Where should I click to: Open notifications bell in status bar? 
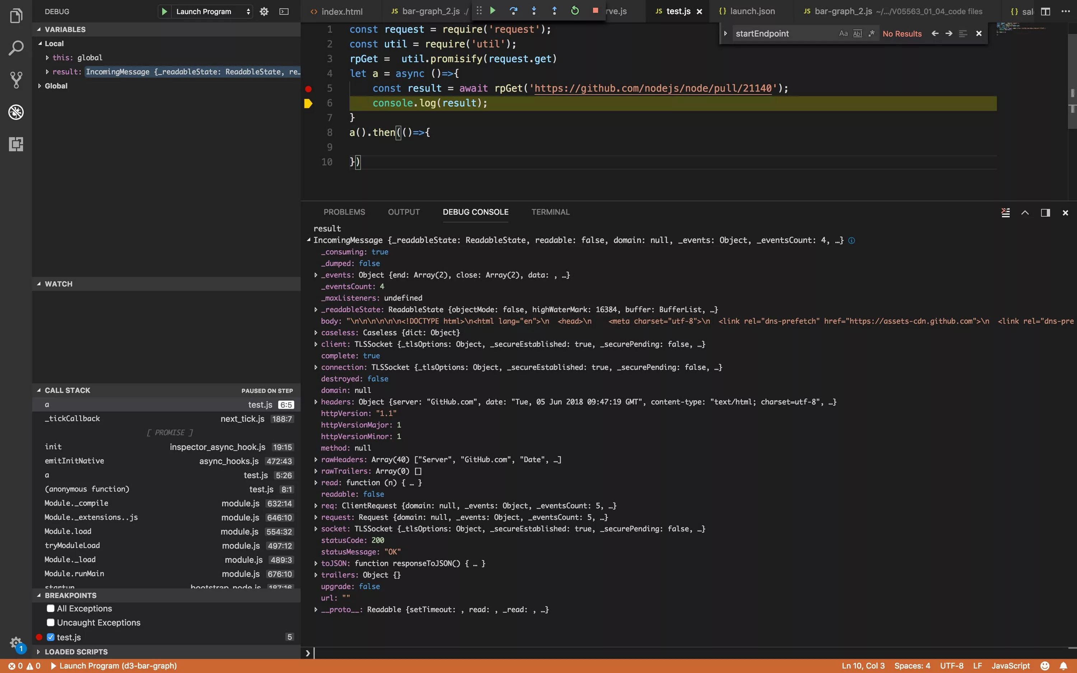(1064, 666)
